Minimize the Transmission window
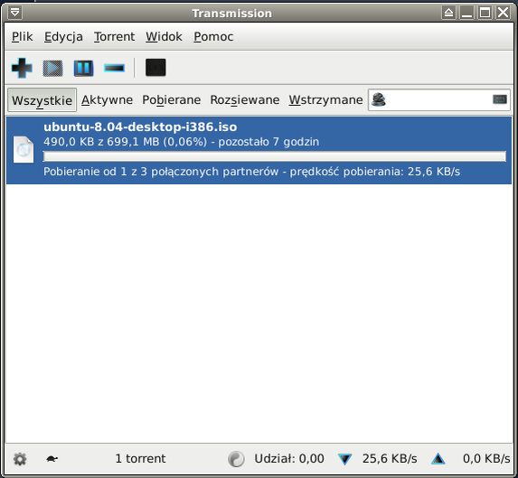518x478 pixels. [466, 13]
